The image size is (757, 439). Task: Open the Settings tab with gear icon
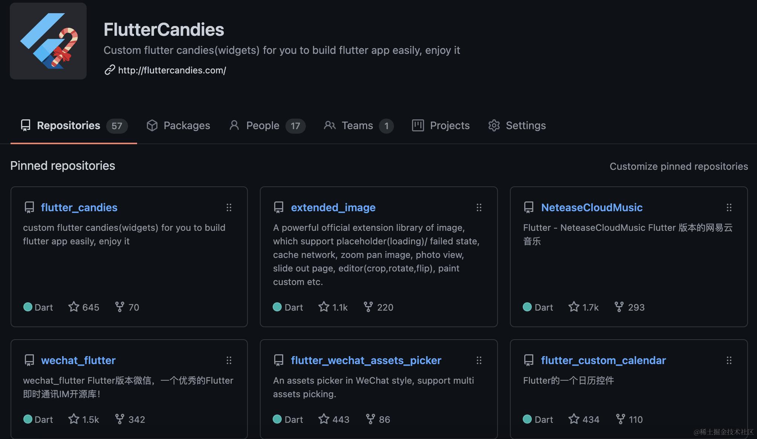(517, 125)
